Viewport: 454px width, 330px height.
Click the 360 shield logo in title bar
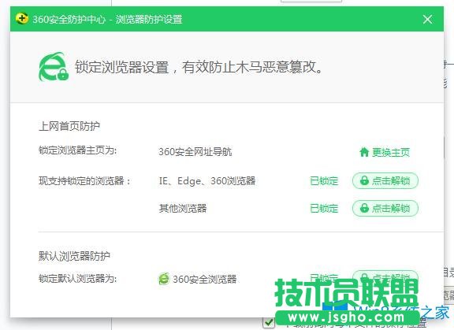click(x=22, y=19)
